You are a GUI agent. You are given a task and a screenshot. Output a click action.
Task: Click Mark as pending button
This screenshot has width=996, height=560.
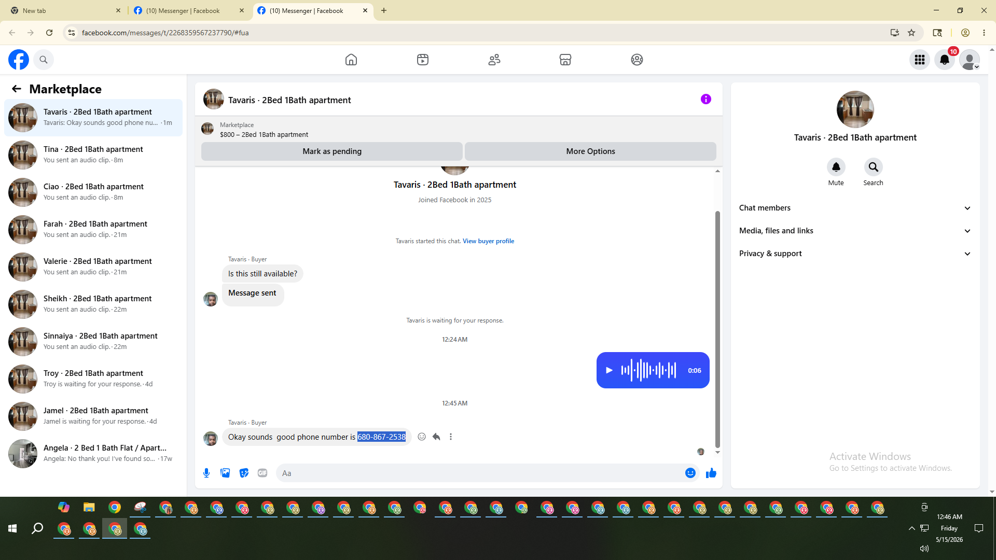click(x=332, y=151)
